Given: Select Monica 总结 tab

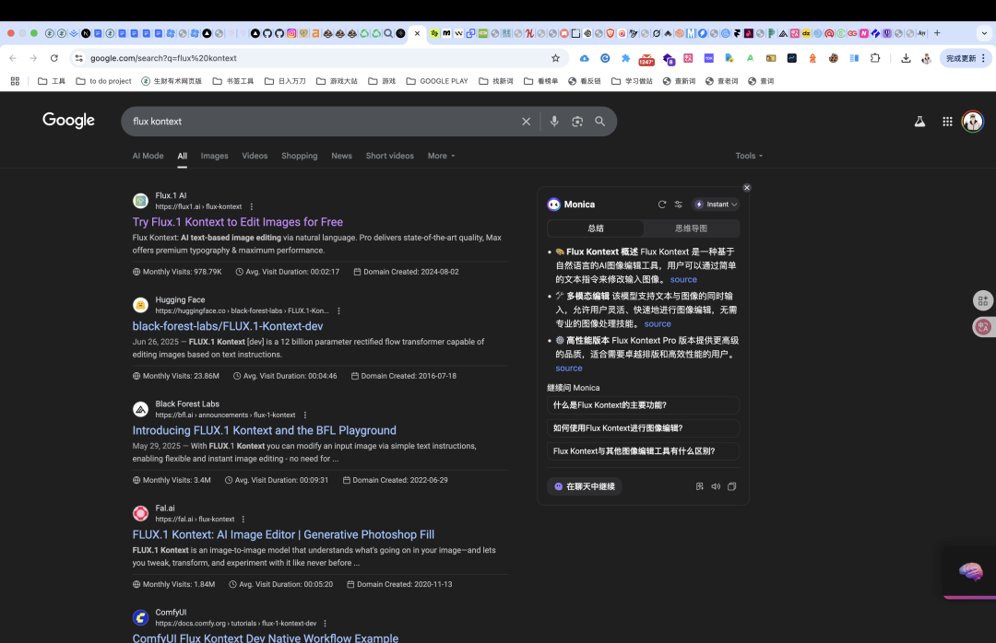Looking at the screenshot, I should pos(596,228).
